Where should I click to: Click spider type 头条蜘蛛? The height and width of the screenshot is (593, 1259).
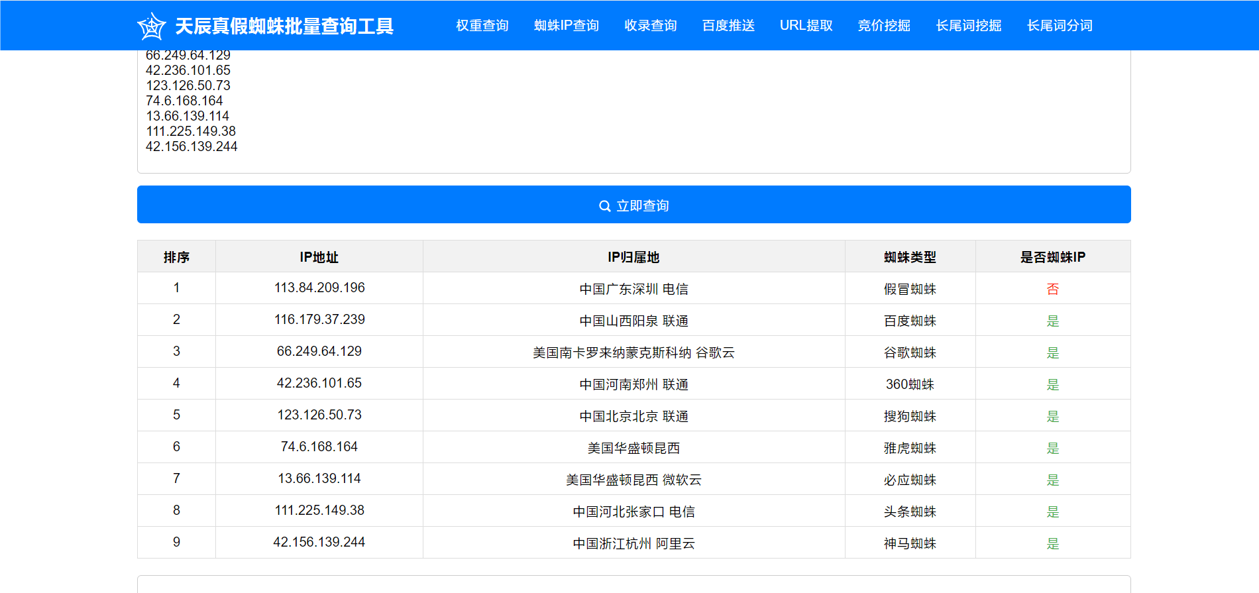(x=910, y=512)
